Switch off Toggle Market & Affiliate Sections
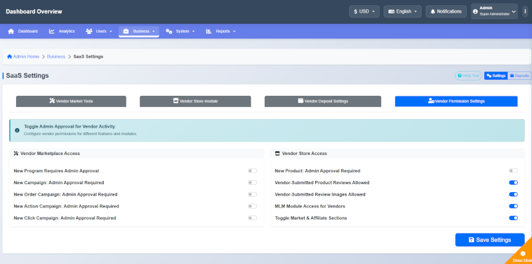 pyautogui.click(x=513, y=218)
